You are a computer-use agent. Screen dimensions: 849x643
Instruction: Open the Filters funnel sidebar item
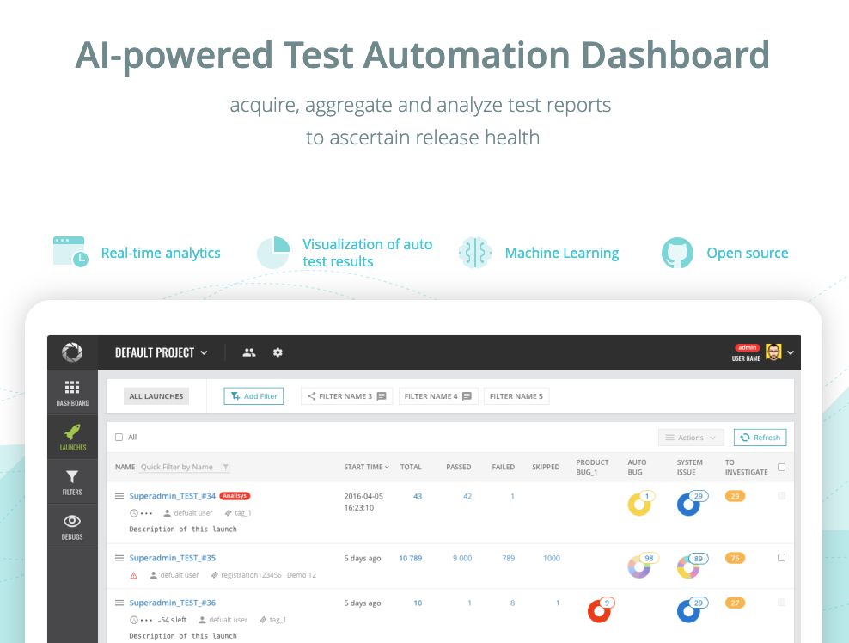(x=72, y=482)
